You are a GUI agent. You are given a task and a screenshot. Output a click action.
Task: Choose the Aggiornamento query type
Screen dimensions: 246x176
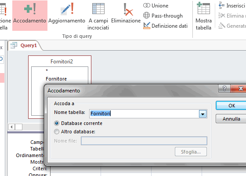pyautogui.click(x=67, y=15)
